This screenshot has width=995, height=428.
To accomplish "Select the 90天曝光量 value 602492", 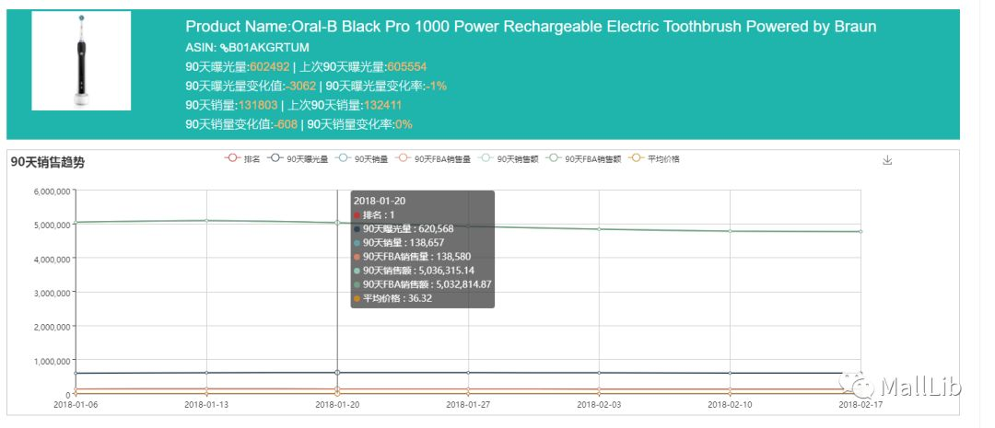I will tap(270, 66).
